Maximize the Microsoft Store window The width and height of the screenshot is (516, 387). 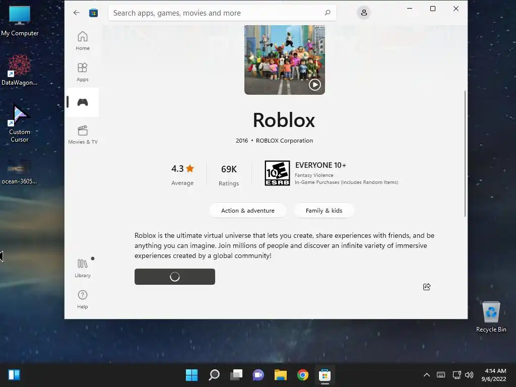[x=433, y=9]
